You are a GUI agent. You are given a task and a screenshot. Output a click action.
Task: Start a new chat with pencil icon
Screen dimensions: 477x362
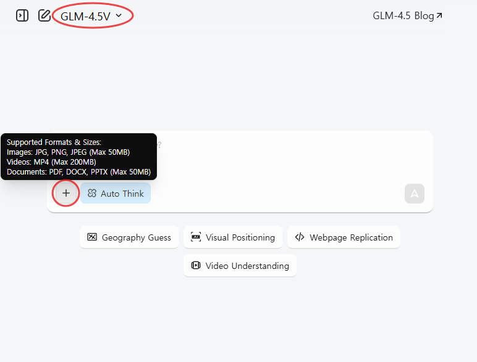(x=44, y=15)
